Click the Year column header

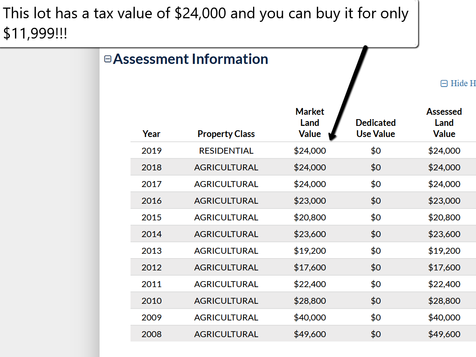pos(152,134)
